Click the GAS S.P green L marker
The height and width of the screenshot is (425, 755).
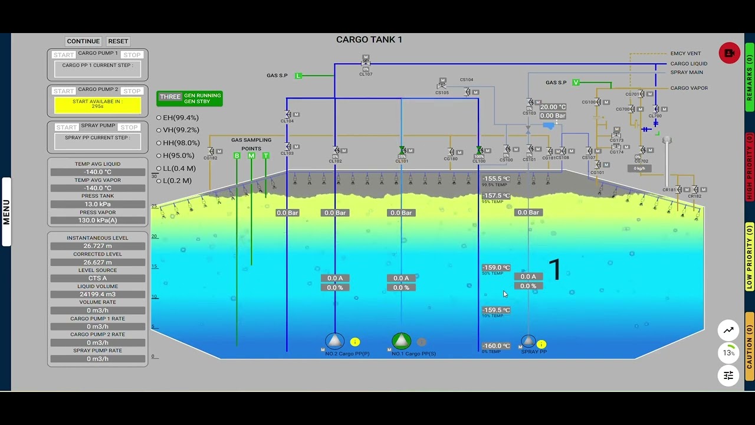298,76
